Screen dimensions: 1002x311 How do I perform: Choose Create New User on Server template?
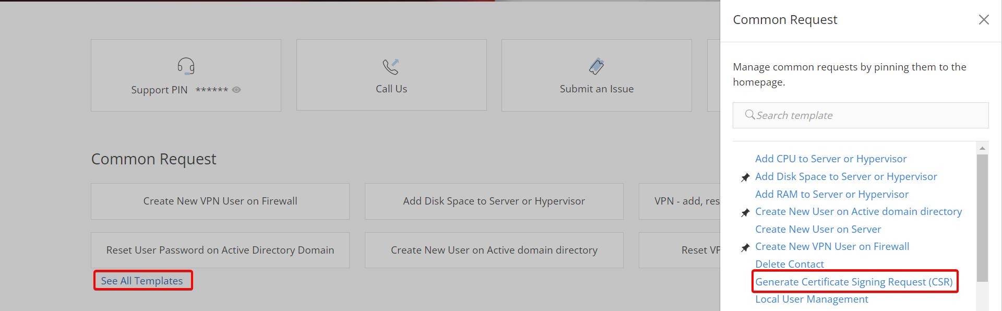(x=818, y=229)
